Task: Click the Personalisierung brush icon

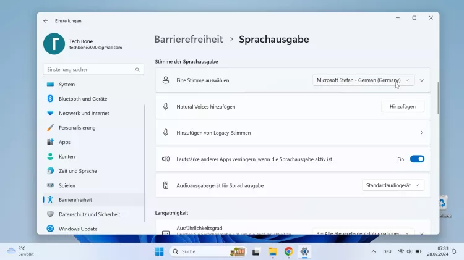Action: click(50, 128)
